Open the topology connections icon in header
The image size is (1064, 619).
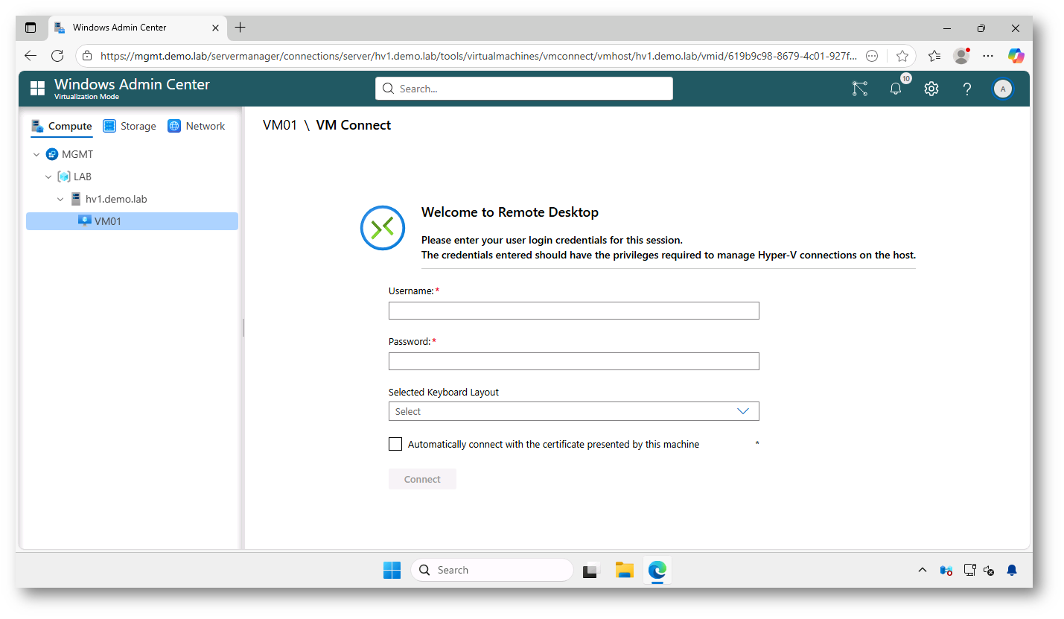point(860,89)
